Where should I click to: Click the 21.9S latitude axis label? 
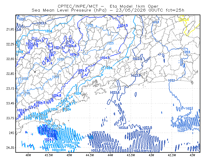(10, 29)
